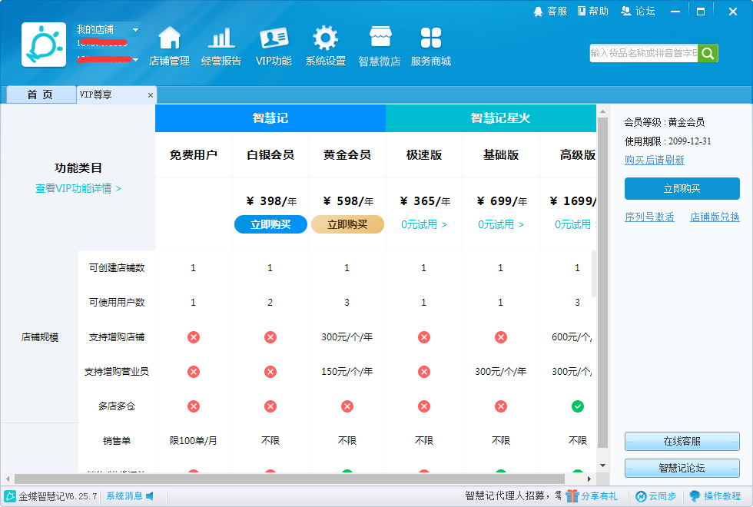Click the green search icon
The image size is (753, 507).
708,53
